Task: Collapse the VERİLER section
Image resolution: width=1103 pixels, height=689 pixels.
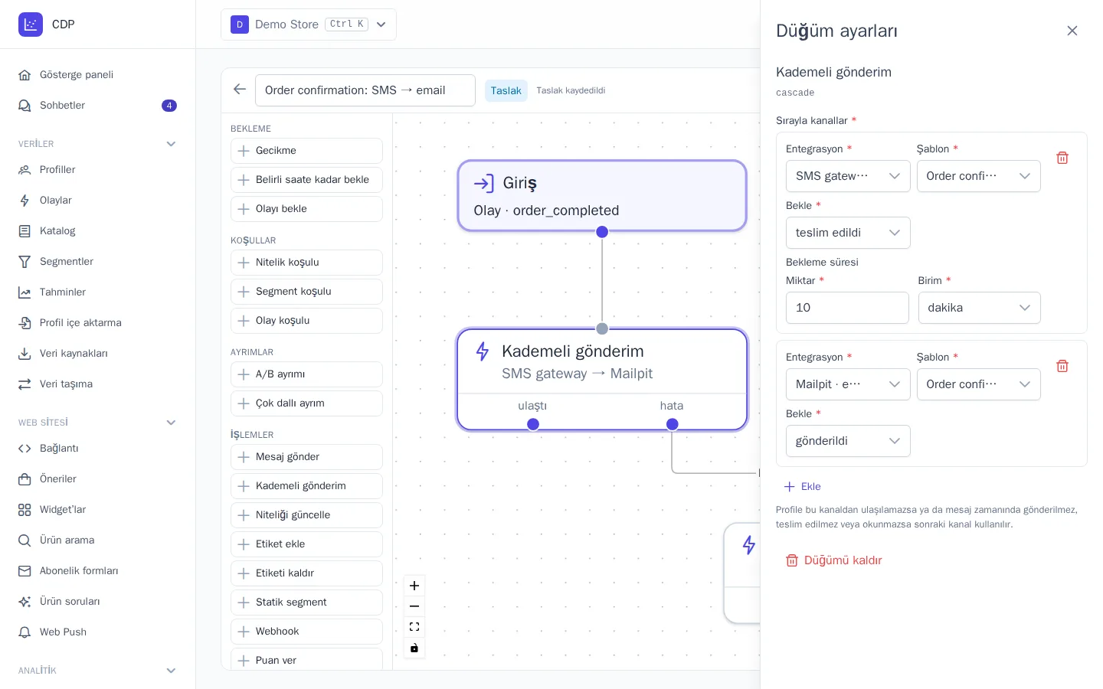Action: pyautogui.click(x=171, y=144)
